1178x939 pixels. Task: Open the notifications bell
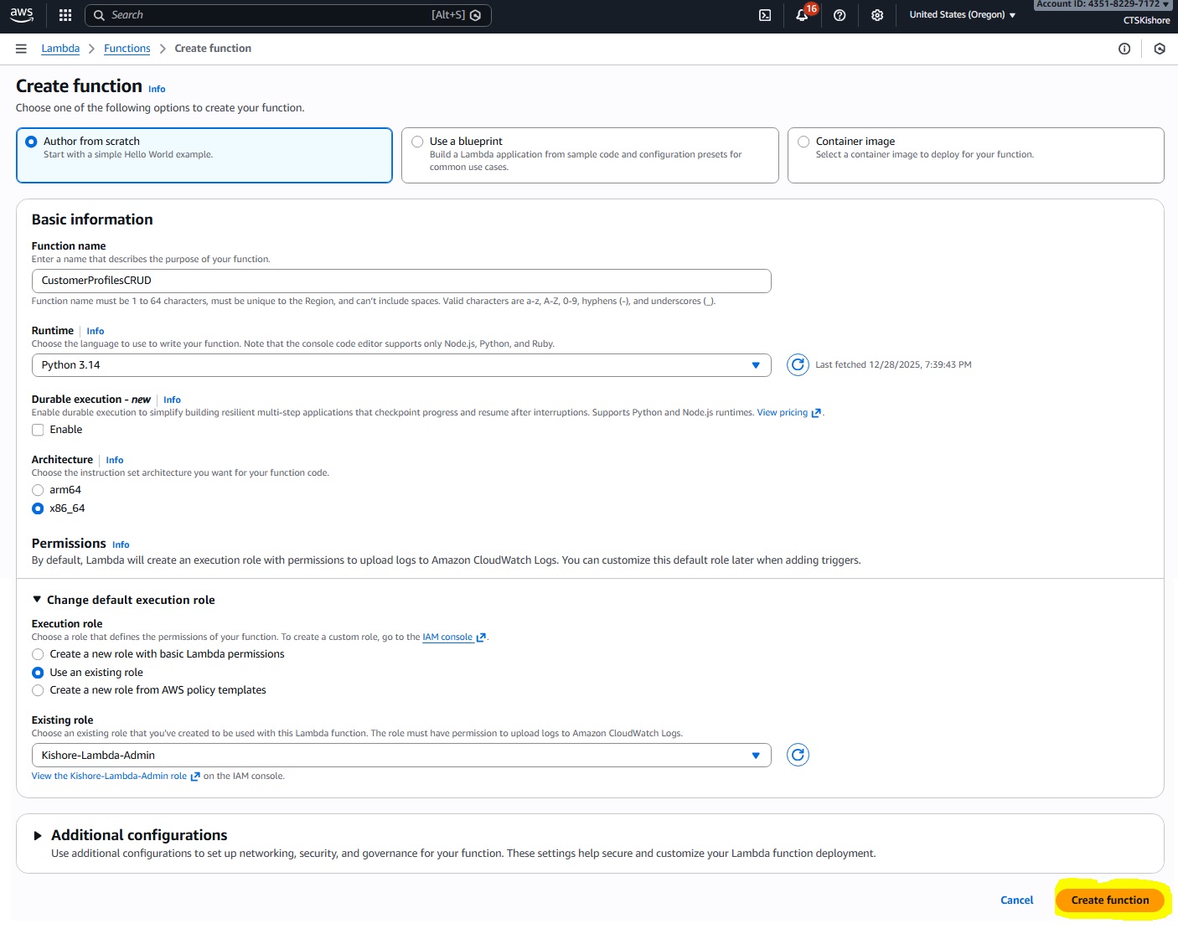[x=802, y=15]
